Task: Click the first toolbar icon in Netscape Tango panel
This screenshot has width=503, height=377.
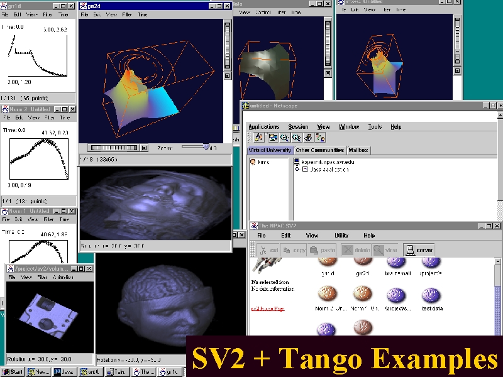Action: 259,138
